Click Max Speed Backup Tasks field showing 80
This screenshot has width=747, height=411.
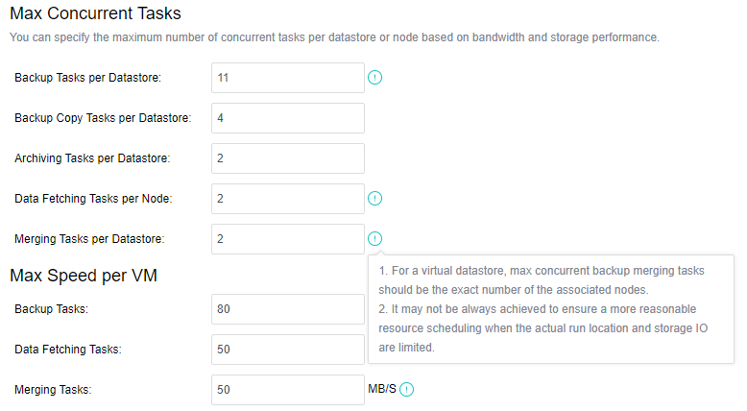(287, 309)
